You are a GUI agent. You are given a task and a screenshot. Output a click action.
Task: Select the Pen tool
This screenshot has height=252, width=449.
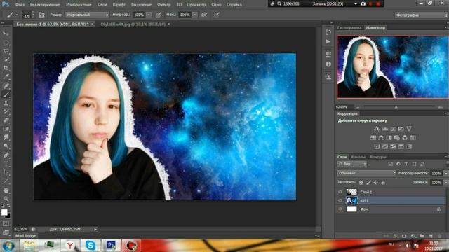6,155
